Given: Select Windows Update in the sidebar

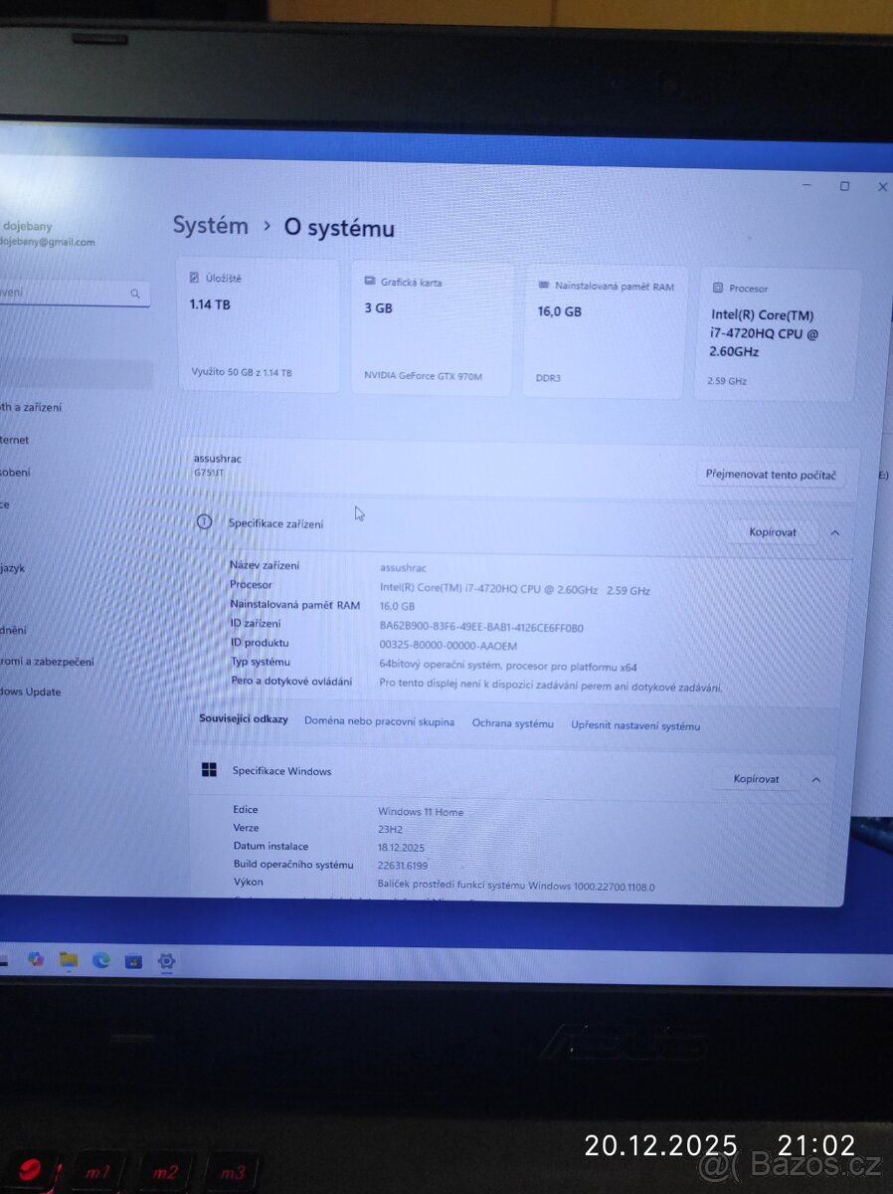Looking at the screenshot, I should point(28,692).
